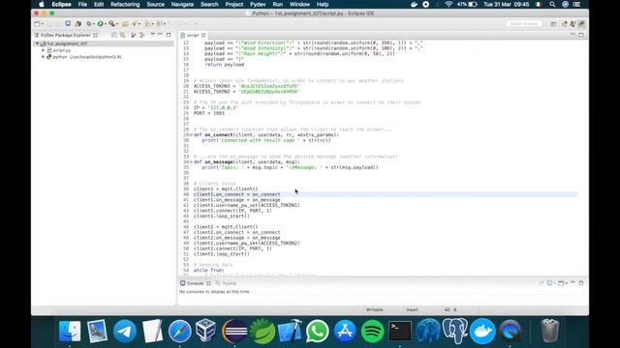Viewport: 620px width, 348px height.
Task: Fold the on_connect function at line 29
Action: click(x=191, y=135)
